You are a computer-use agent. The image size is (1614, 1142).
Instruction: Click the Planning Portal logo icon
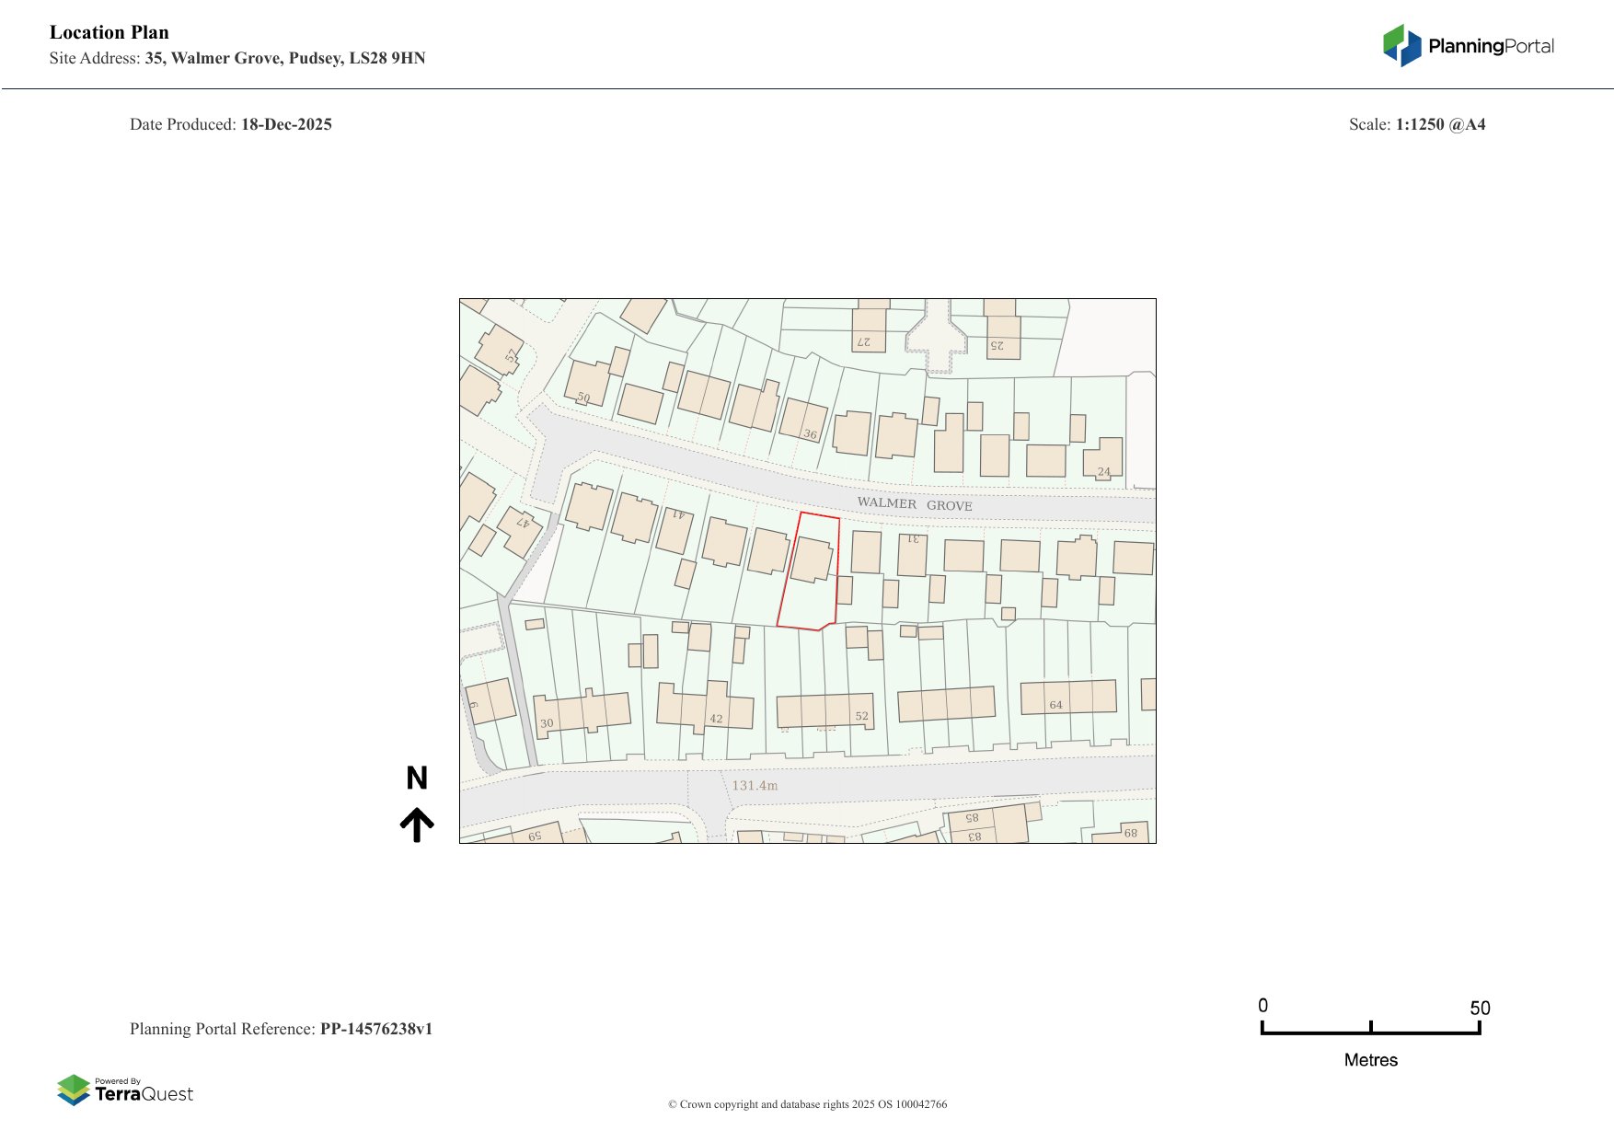1401,45
